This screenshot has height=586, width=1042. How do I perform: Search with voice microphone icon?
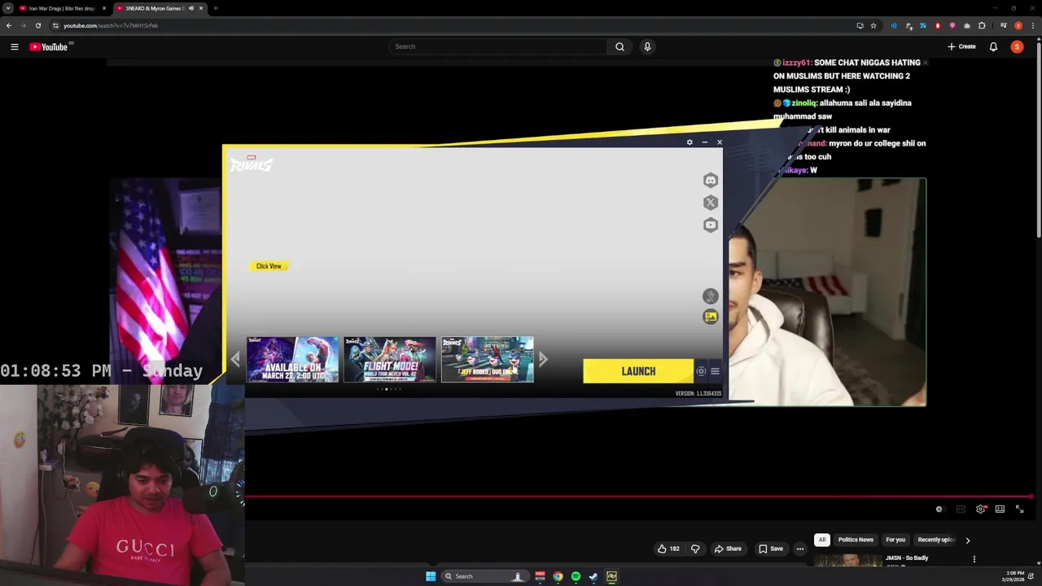click(x=647, y=46)
